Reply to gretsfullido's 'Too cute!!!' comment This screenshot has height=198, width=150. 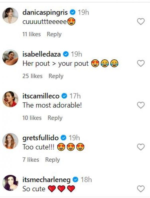click(x=52, y=160)
